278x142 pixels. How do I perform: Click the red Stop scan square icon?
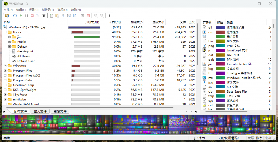coord(32,15)
